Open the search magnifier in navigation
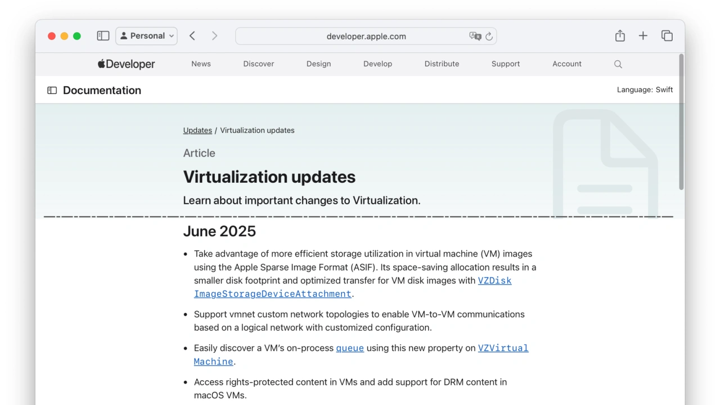Viewport: 720px width, 405px height. pos(618,64)
